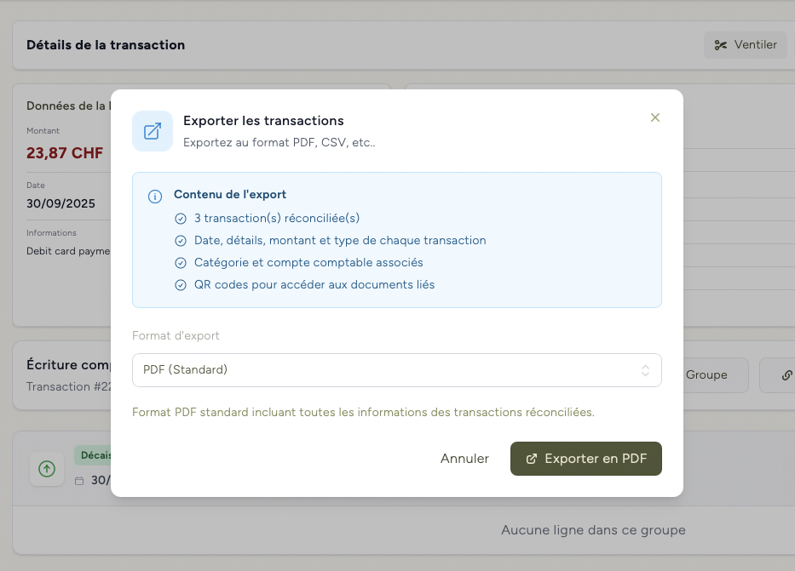The height and width of the screenshot is (571, 795).
Task: Click the chevron stepper on the PDF (Standard) selector
Action: [x=646, y=370]
